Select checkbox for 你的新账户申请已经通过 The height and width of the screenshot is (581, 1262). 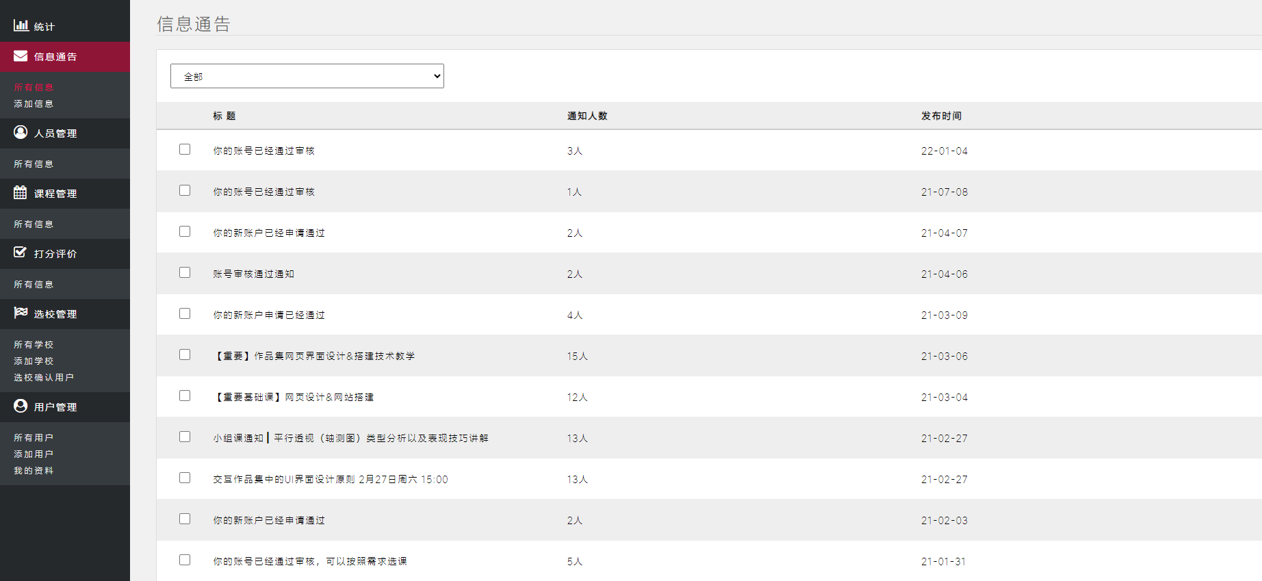point(185,313)
